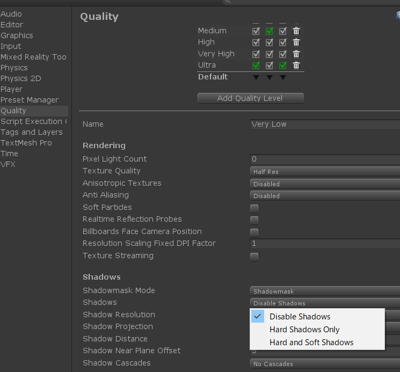Select the High quality level row
The image size is (400, 372).
coord(206,42)
